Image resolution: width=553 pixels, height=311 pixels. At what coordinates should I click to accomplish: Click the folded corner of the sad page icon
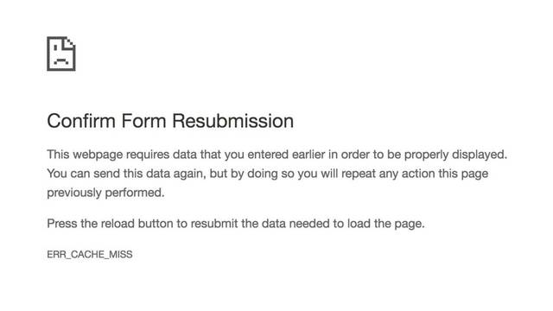coord(69,42)
